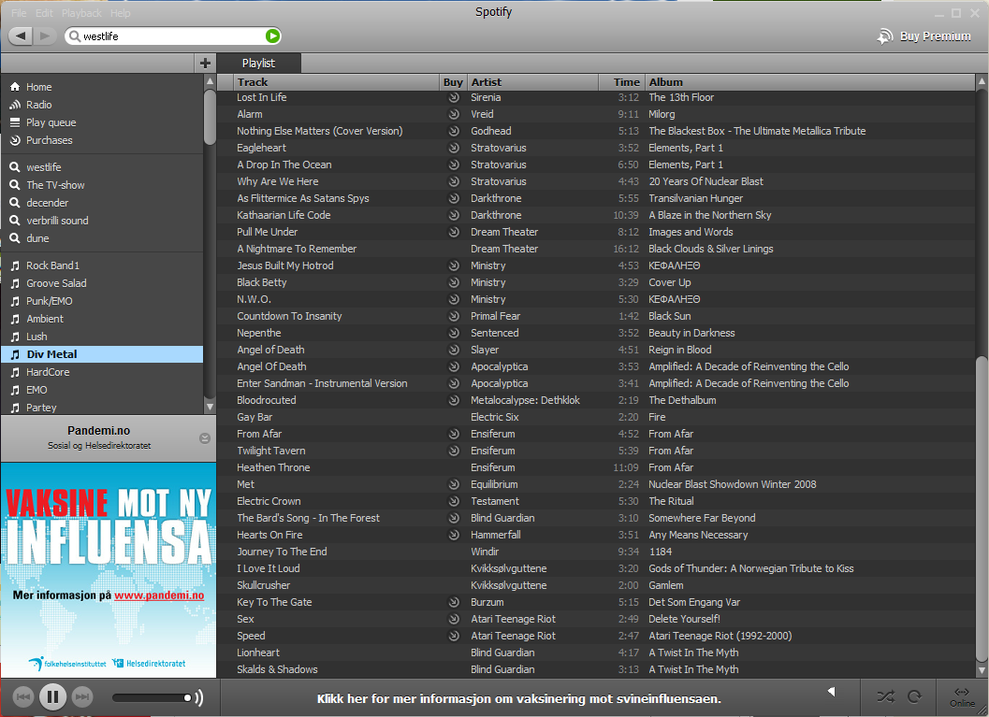
Task: Select the Rock Band1 playlist
Action: pyautogui.click(x=52, y=265)
